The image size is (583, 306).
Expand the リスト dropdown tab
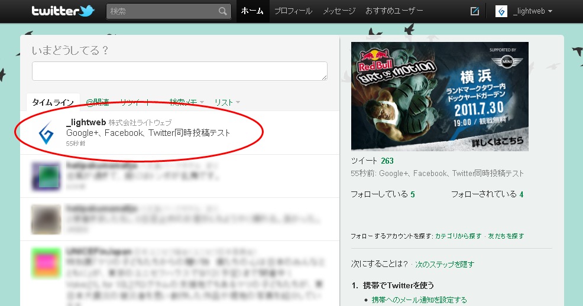pos(227,102)
